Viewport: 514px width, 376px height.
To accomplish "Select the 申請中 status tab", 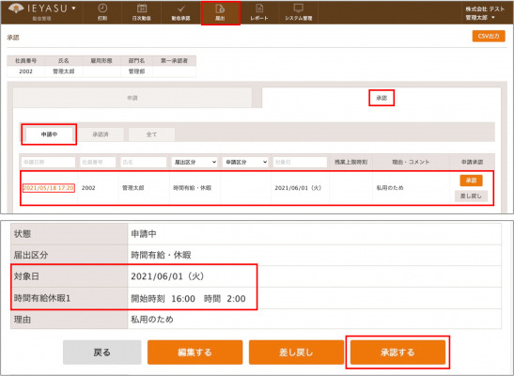I will [x=49, y=134].
